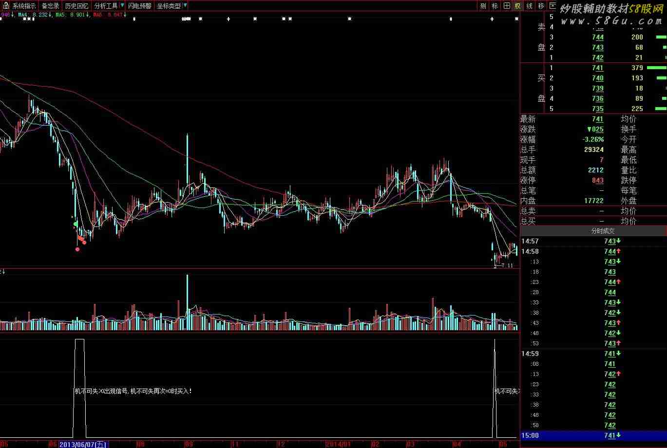Select the 线 drawing tool icon

click(530, 6)
